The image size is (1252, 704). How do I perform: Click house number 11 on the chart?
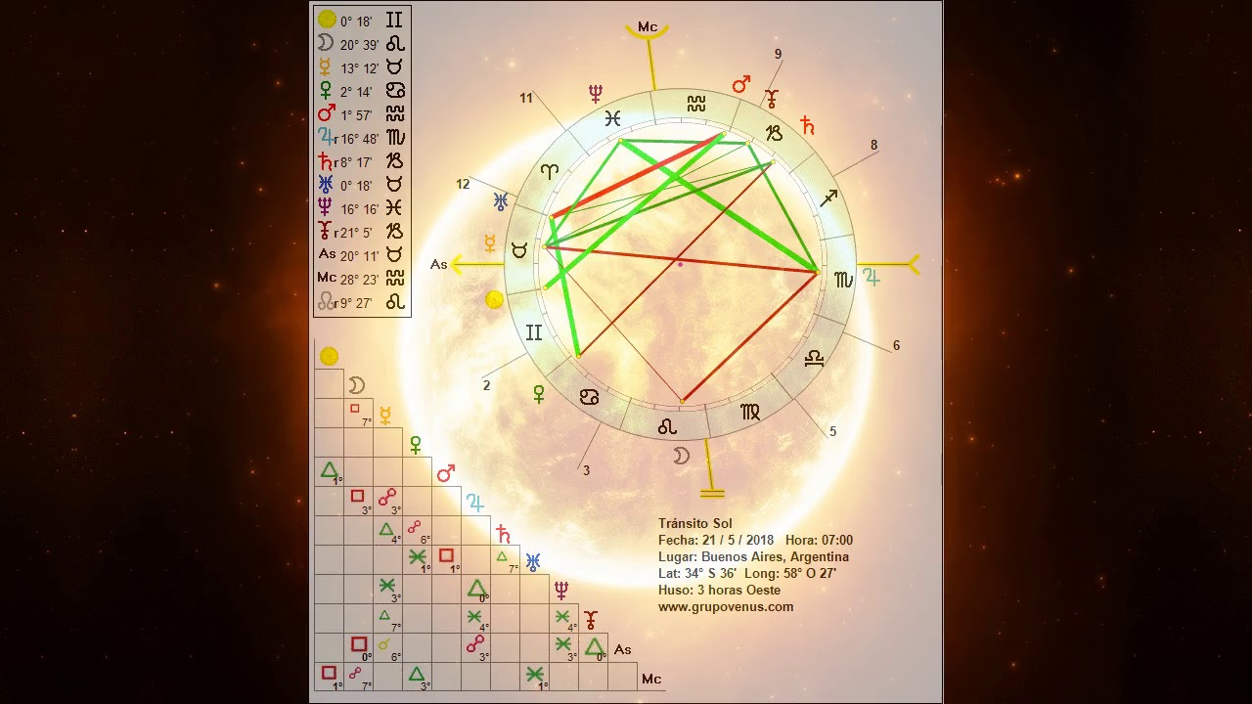526,98
